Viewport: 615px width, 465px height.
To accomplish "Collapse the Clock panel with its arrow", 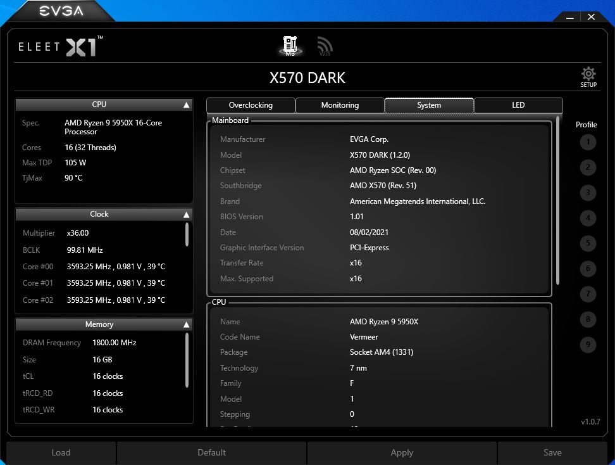I will tap(186, 214).
